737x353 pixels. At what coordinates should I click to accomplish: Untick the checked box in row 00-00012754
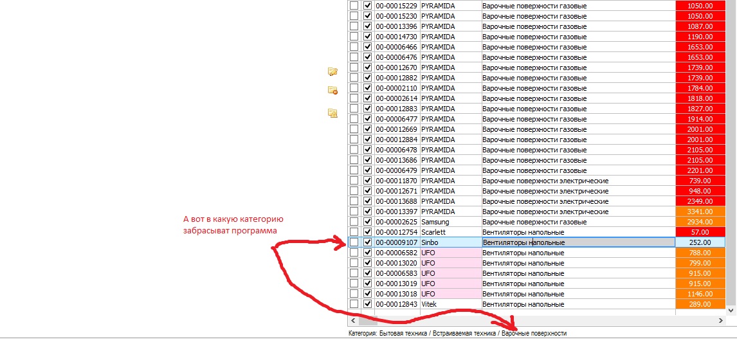368,232
